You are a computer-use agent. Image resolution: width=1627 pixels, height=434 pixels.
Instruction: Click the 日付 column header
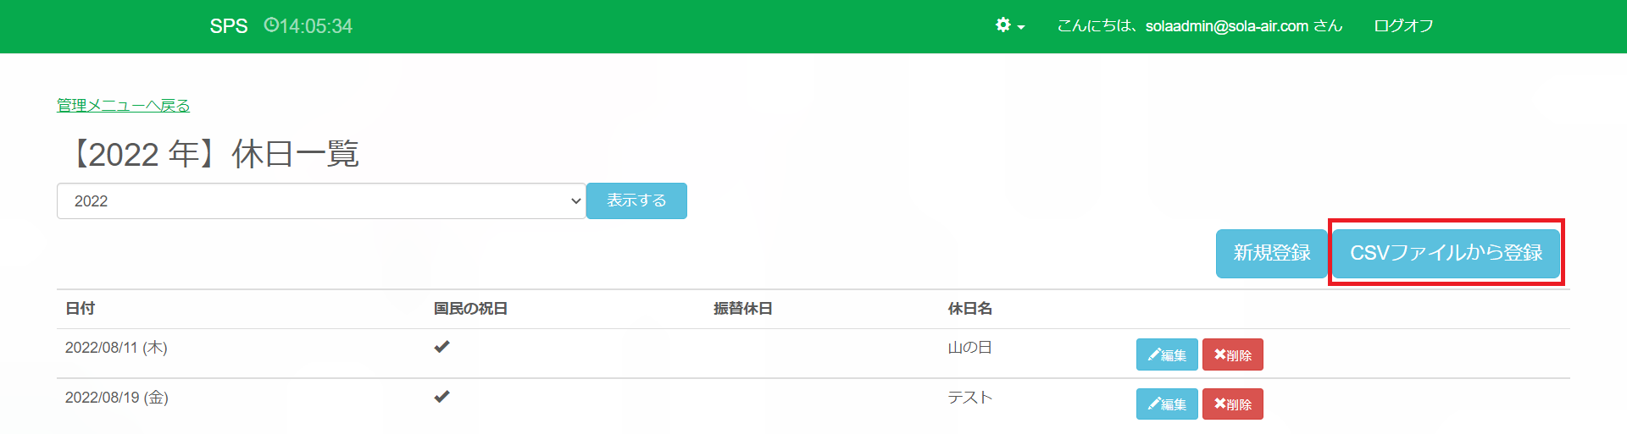(x=81, y=309)
